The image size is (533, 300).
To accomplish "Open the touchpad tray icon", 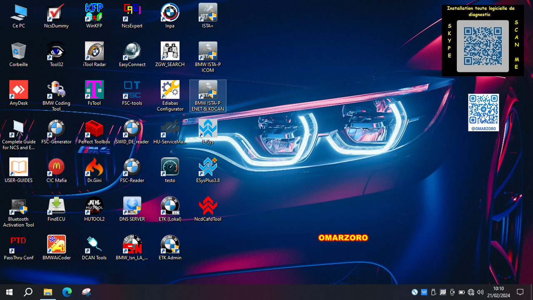I will [x=443, y=292].
